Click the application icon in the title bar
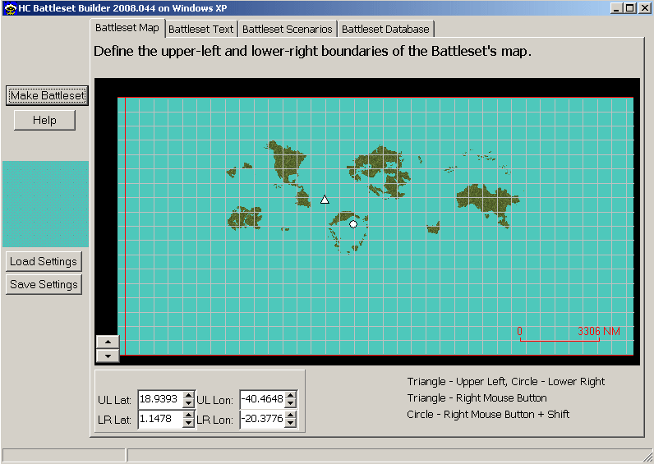 (x=10, y=8)
